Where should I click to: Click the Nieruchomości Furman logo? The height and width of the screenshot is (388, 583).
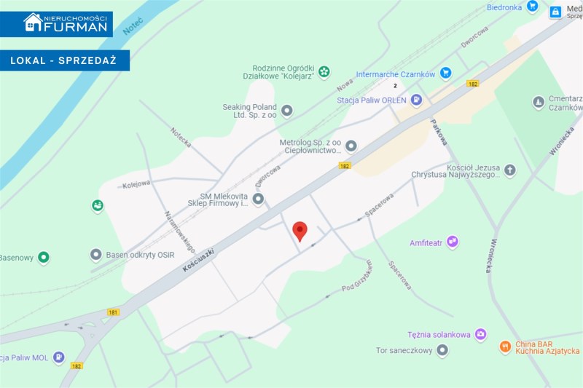pos(66,23)
